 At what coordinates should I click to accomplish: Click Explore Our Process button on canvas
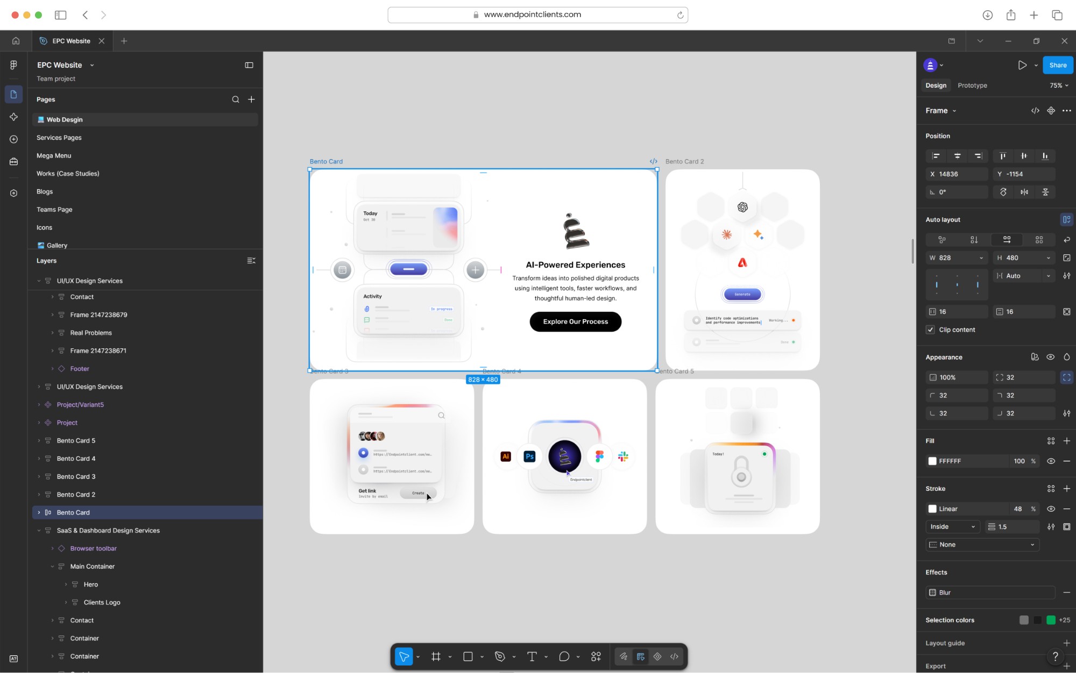tap(575, 321)
